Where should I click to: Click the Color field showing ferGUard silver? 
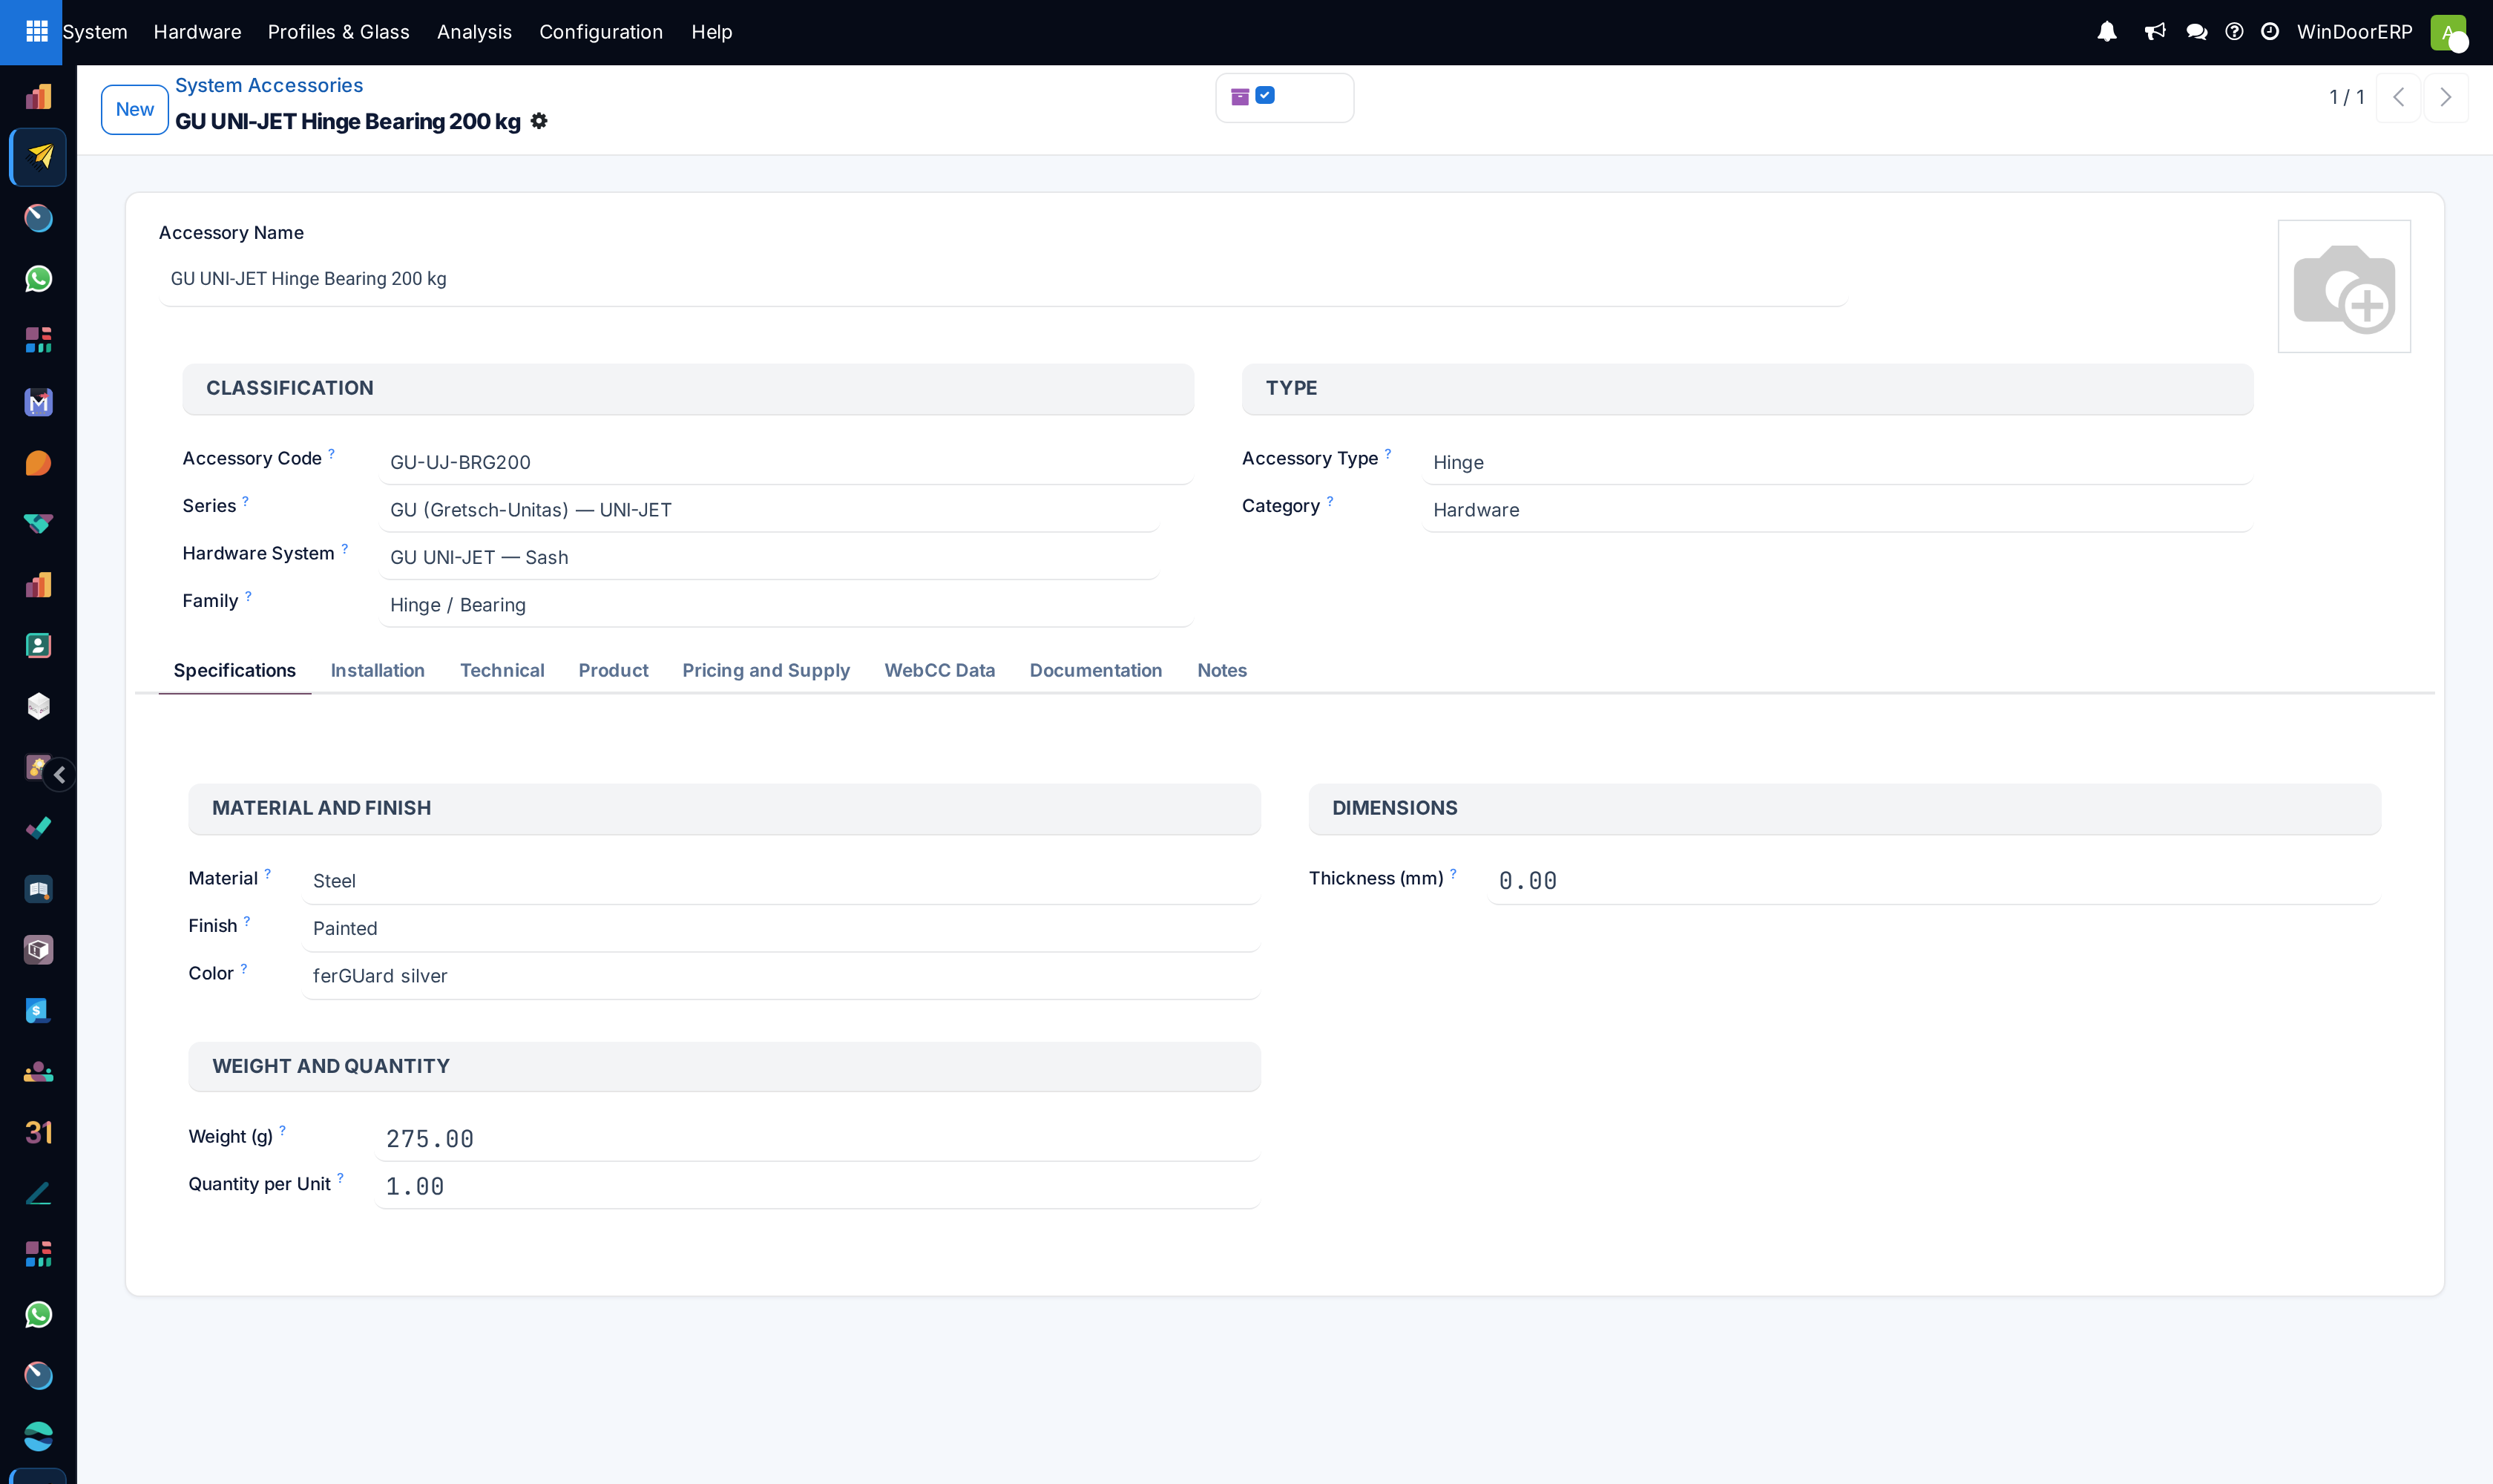tap(781, 976)
